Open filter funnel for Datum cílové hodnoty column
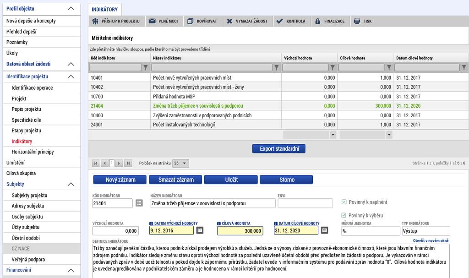Viewport: 469px width, 278px height. [464, 68]
